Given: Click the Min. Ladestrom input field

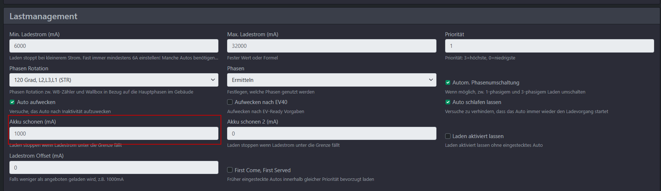Looking at the screenshot, I should click(114, 46).
